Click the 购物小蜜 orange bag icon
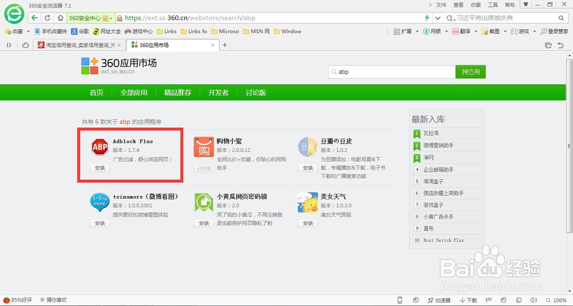This screenshot has width=573, height=306. (203, 147)
